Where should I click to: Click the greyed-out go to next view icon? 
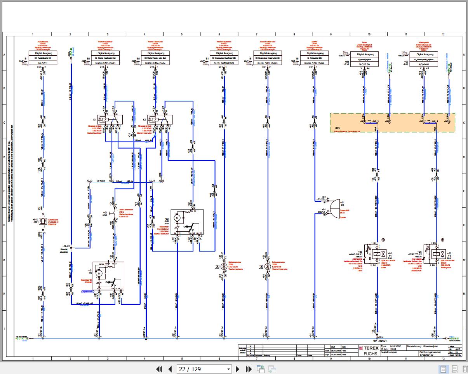point(272,369)
